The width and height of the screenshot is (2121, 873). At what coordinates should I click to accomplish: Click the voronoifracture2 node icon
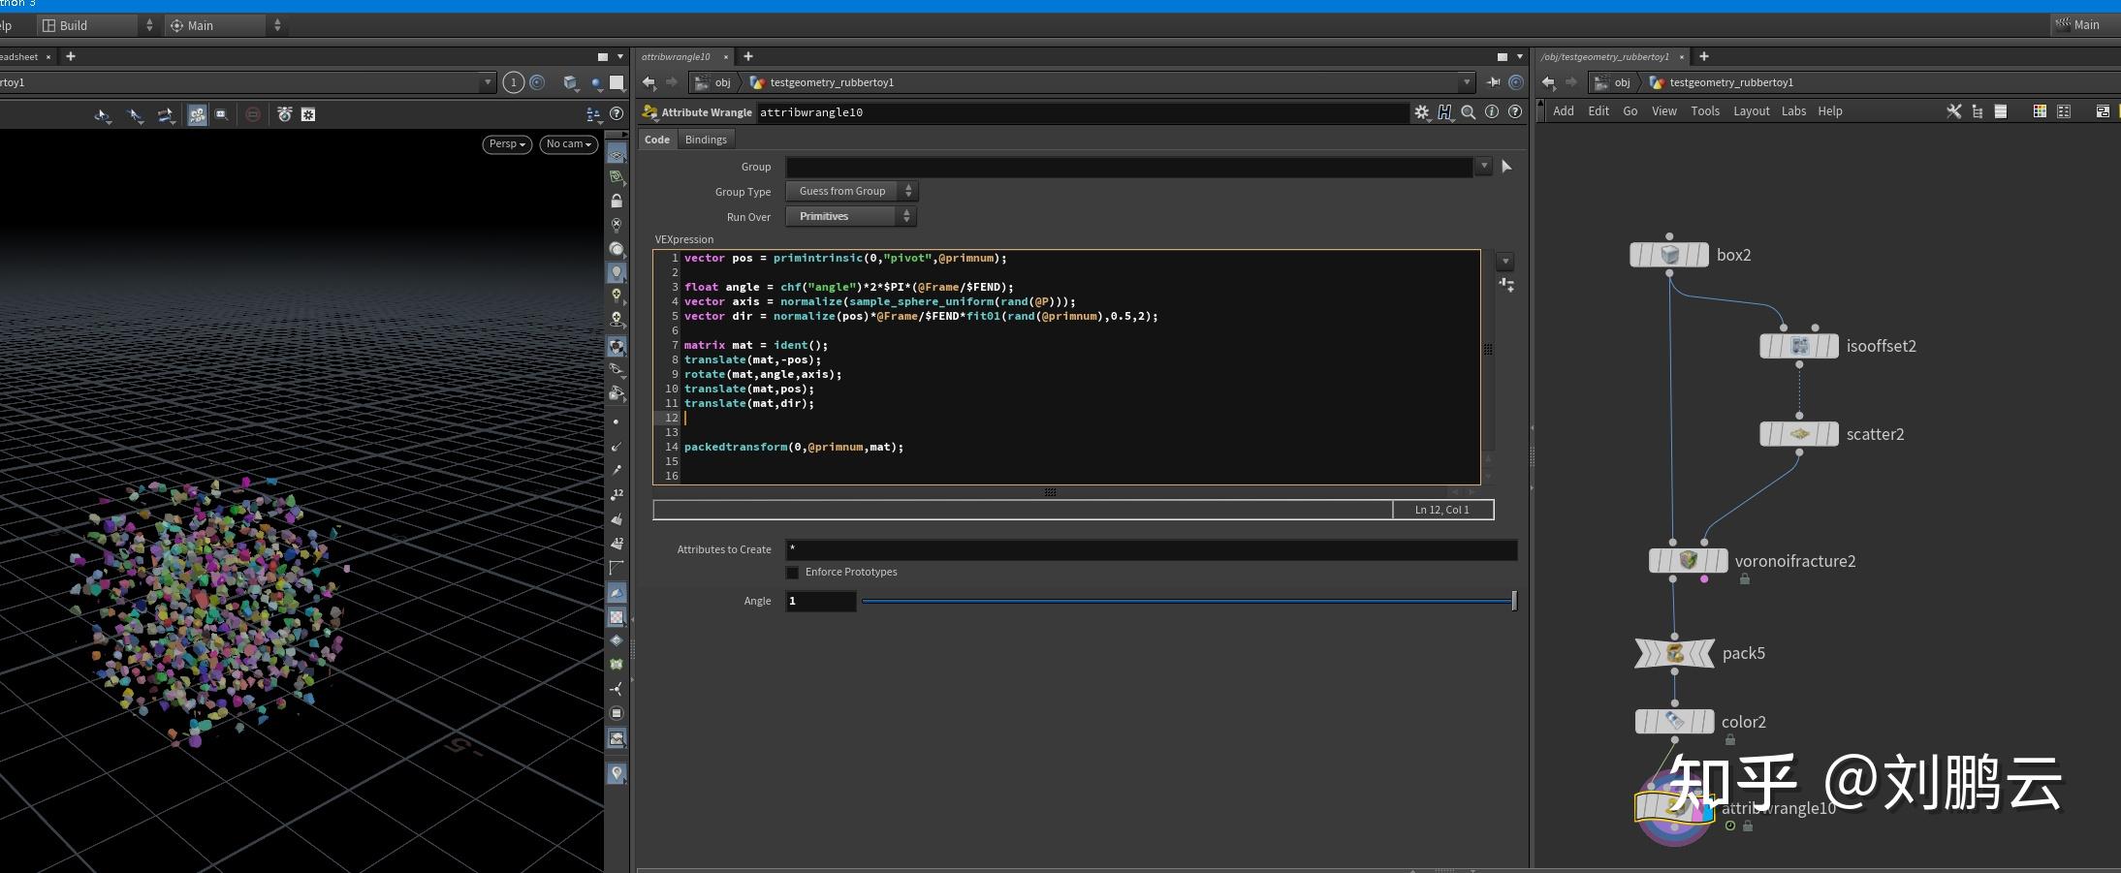(x=1688, y=561)
